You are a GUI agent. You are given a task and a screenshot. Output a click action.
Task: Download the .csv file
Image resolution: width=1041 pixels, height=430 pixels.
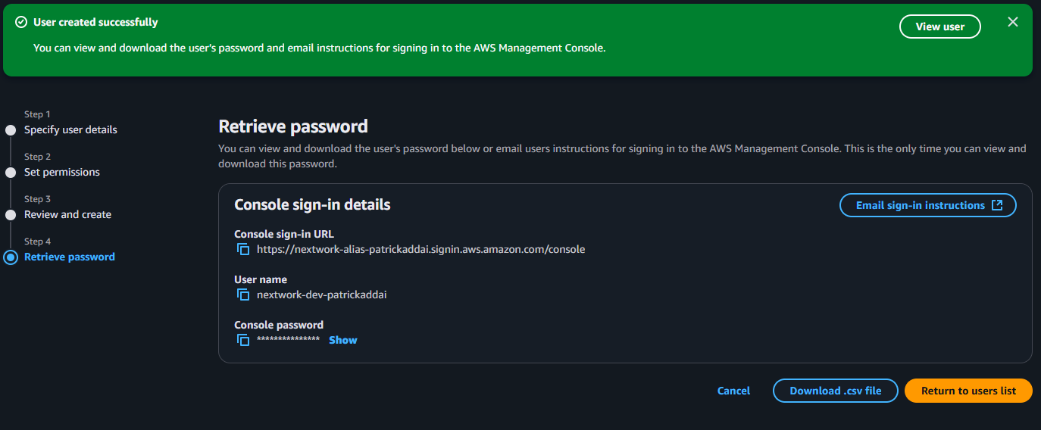tap(835, 391)
